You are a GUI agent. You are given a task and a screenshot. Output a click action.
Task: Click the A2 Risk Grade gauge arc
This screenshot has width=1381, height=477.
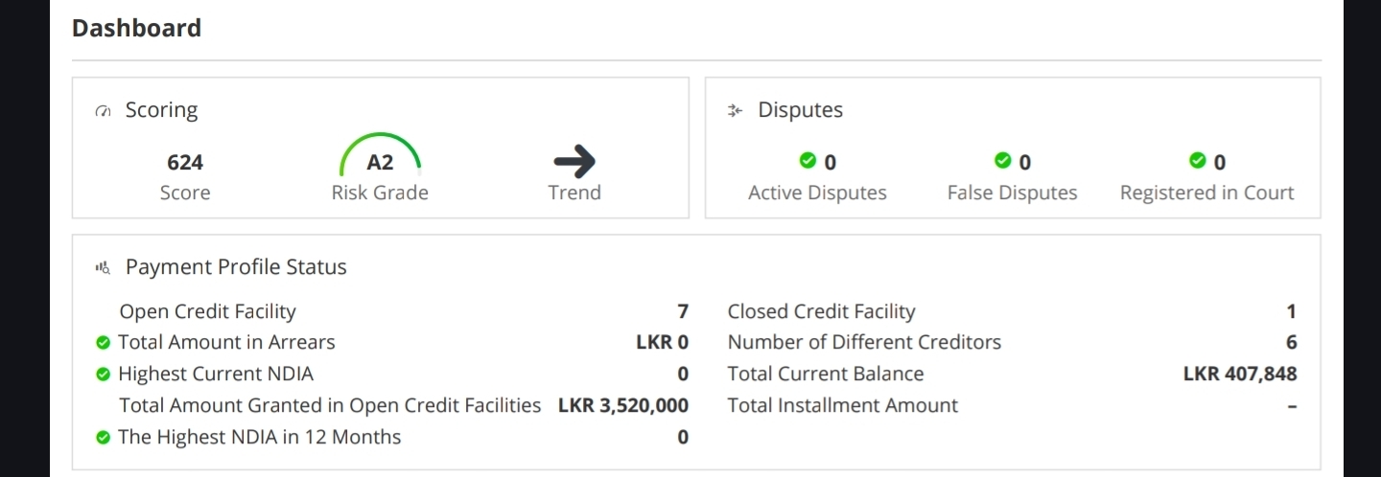pyautogui.click(x=381, y=150)
